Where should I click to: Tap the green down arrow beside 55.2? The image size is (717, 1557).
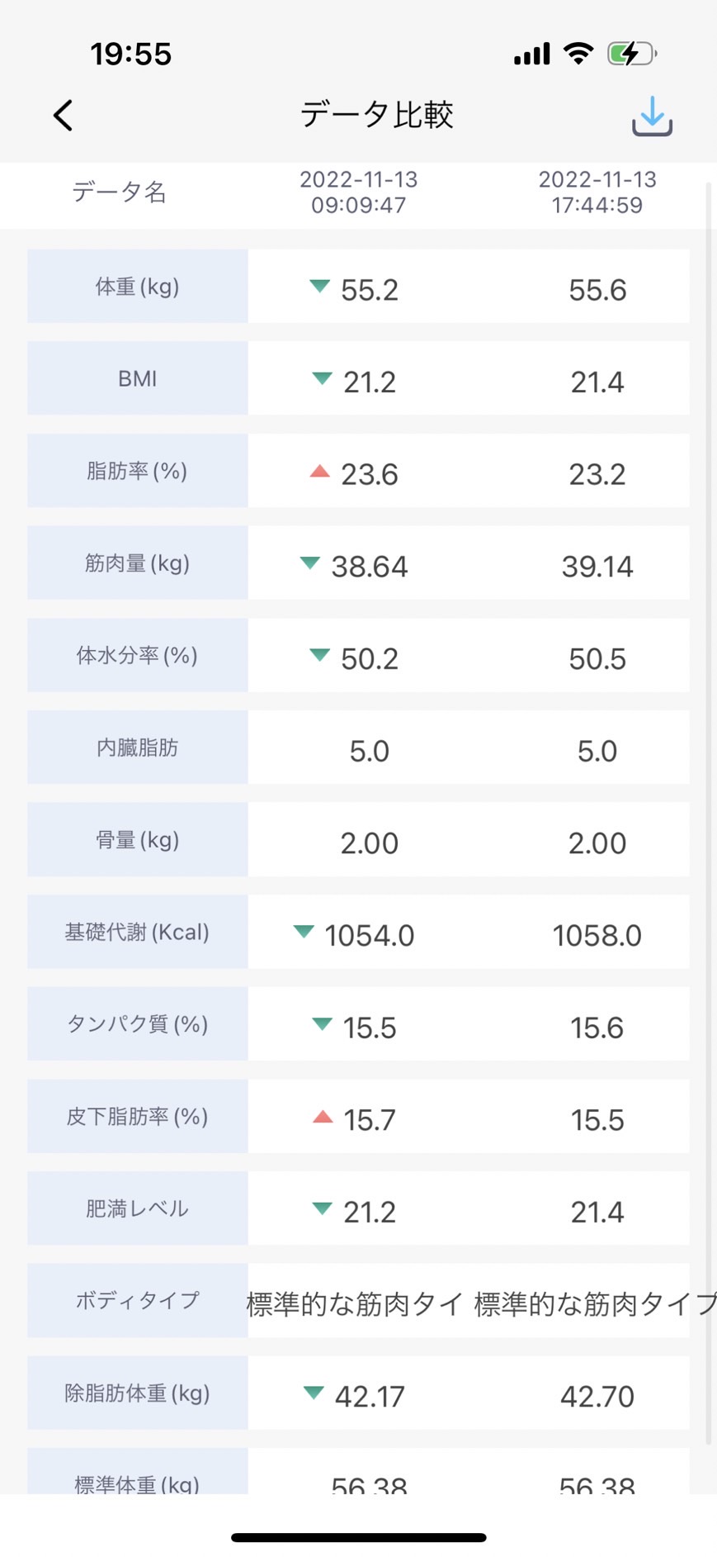pyautogui.click(x=319, y=287)
